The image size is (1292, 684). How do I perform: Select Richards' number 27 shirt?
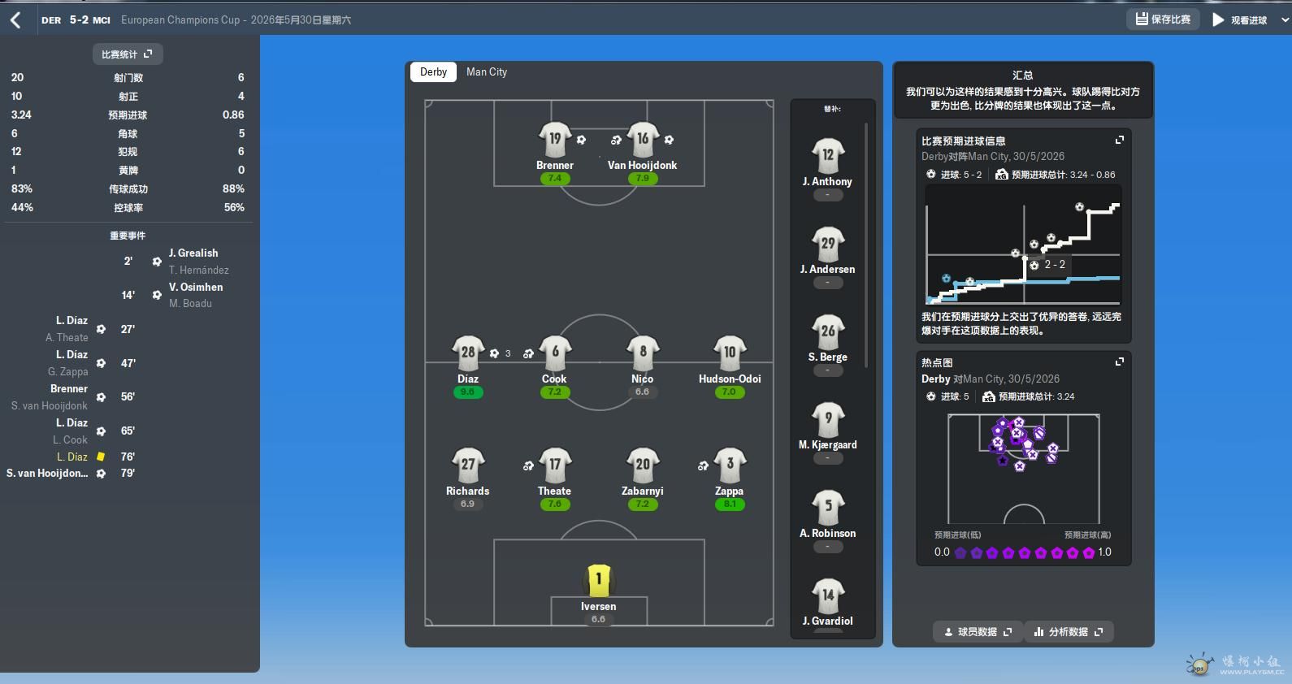[468, 465]
